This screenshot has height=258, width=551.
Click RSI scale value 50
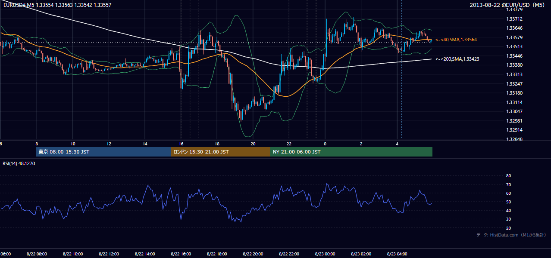point(508,202)
